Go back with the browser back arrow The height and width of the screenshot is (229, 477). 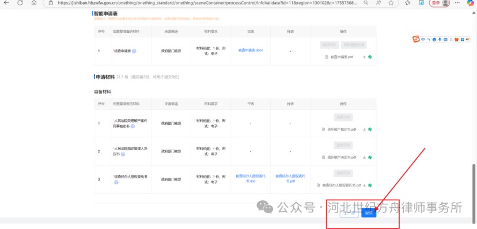[x=6, y=3]
